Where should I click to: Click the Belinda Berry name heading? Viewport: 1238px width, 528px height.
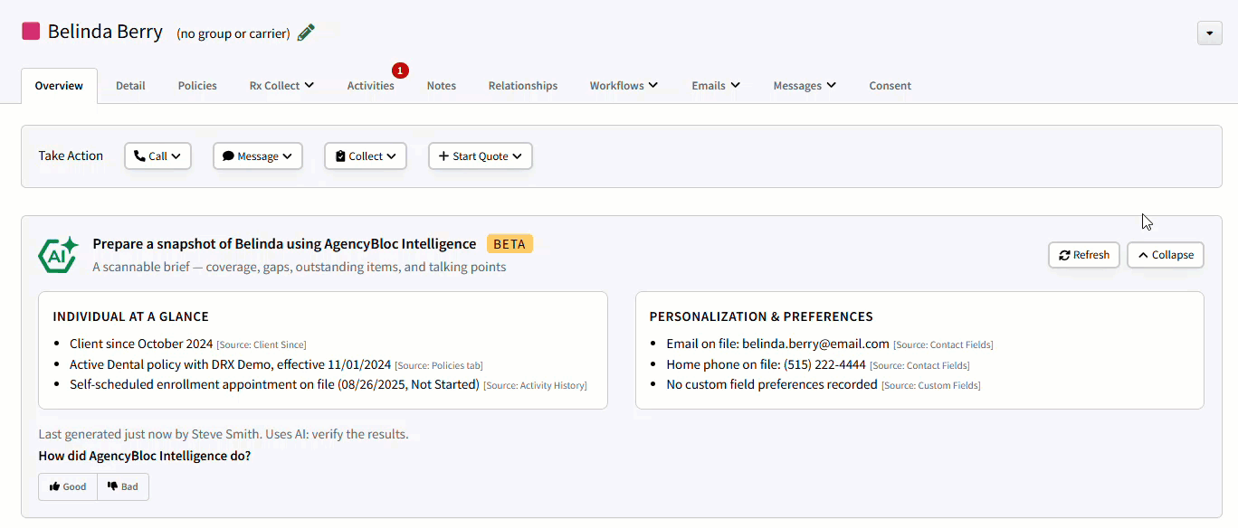pos(105,32)
